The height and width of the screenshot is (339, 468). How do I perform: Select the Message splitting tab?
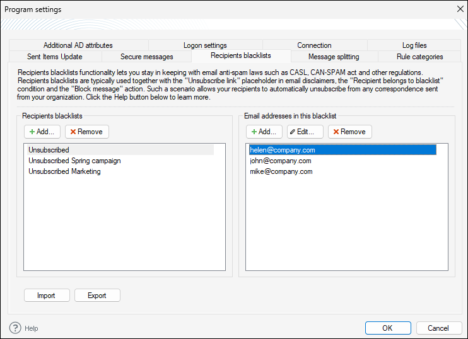pos(334,57)
